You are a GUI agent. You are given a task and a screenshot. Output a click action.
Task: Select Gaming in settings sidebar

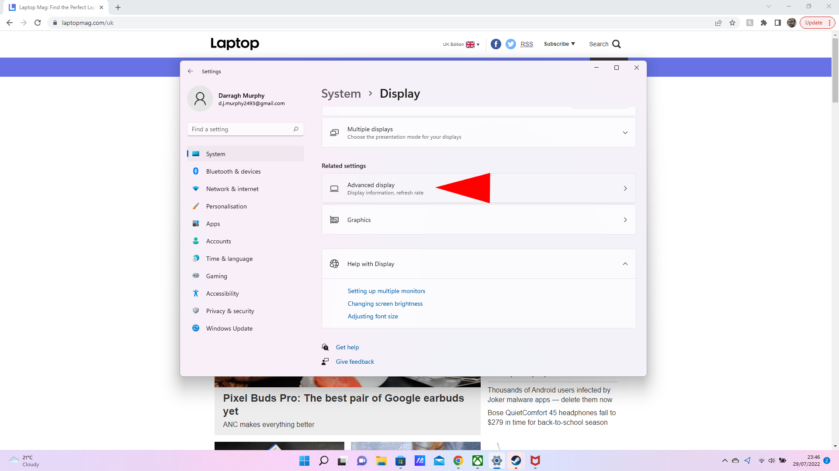click(x=217, y=276)
